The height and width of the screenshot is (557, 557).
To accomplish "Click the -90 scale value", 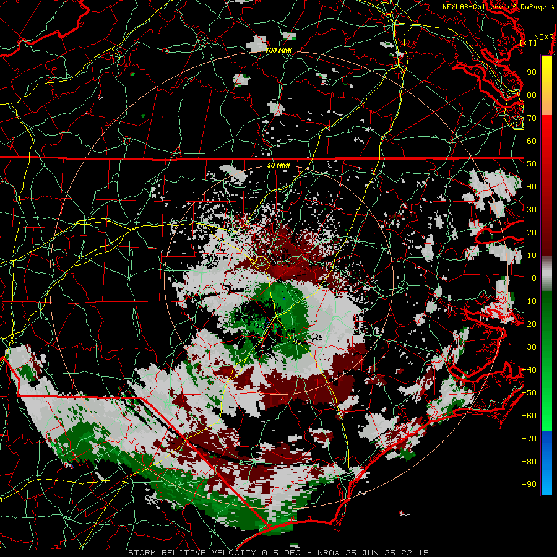I will click(529, 485).
